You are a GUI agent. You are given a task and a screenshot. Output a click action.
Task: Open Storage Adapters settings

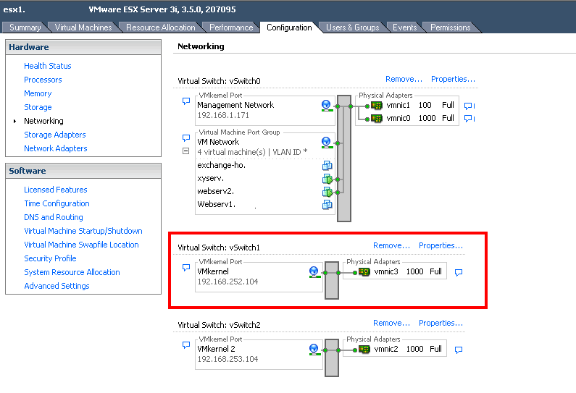click(55, 135)
